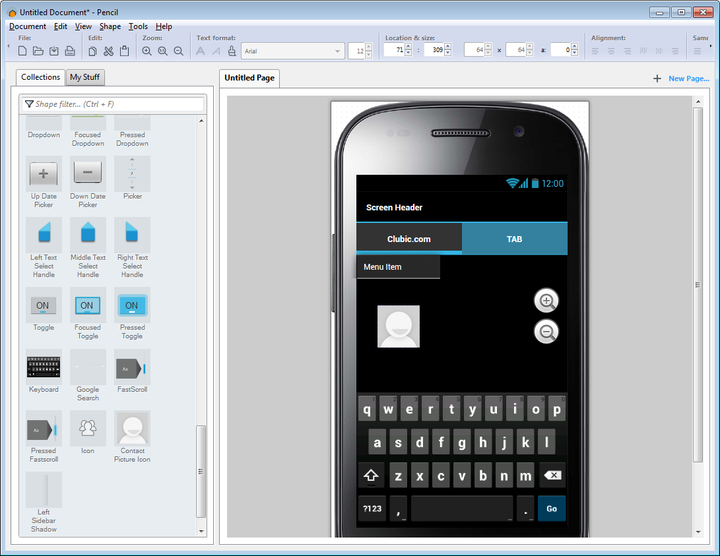This screenshot has width=720, height=556.
Task: Click the Paste clipboard icon
Action: click(124, 51)
